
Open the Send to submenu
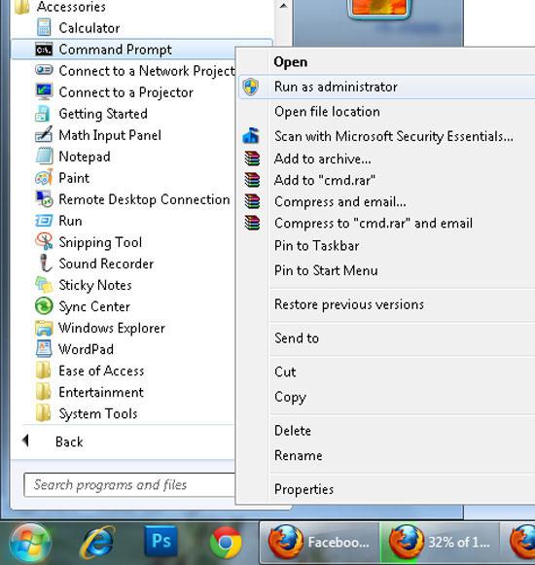(386, 338)
